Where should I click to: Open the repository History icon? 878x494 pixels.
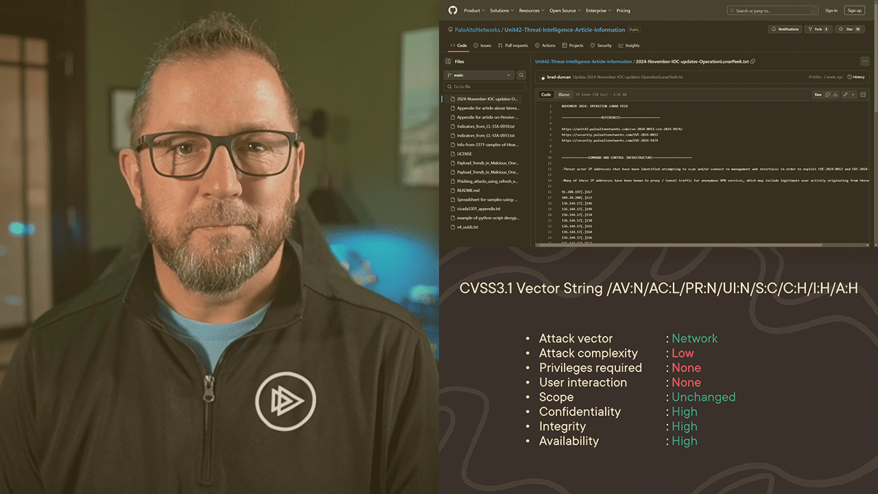tap(854, 77)
